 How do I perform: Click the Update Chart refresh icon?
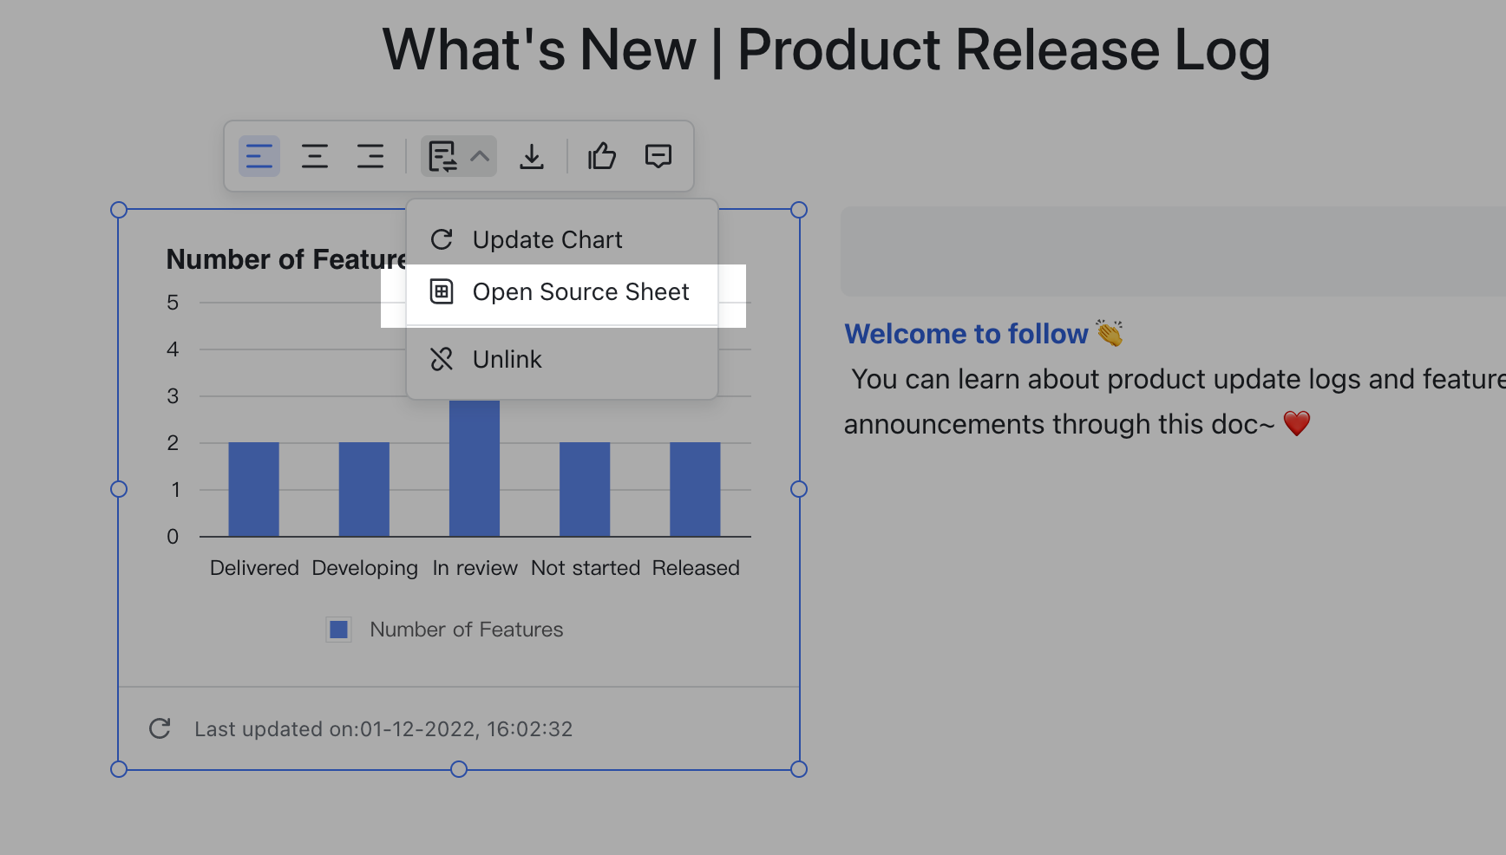442,238
